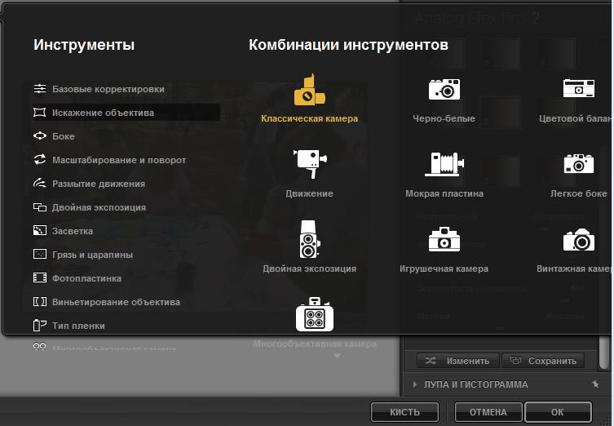Expand the ЛУПА И ГИСТОГРАММА panel triangle
This screenshot has height=426, width=614.
[x=415, y=384]
